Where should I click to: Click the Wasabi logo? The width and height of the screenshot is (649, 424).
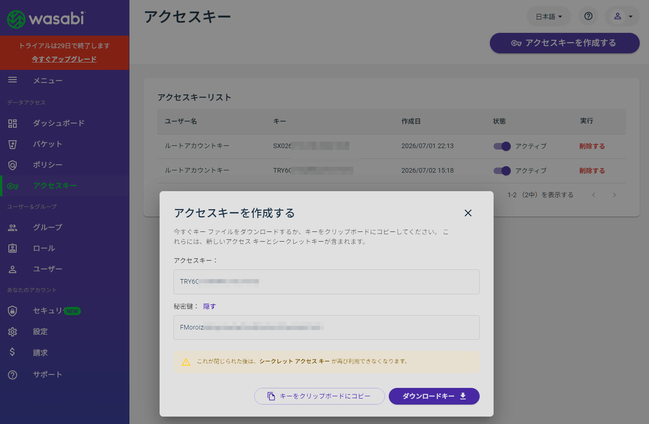click(x=46, y=19)
